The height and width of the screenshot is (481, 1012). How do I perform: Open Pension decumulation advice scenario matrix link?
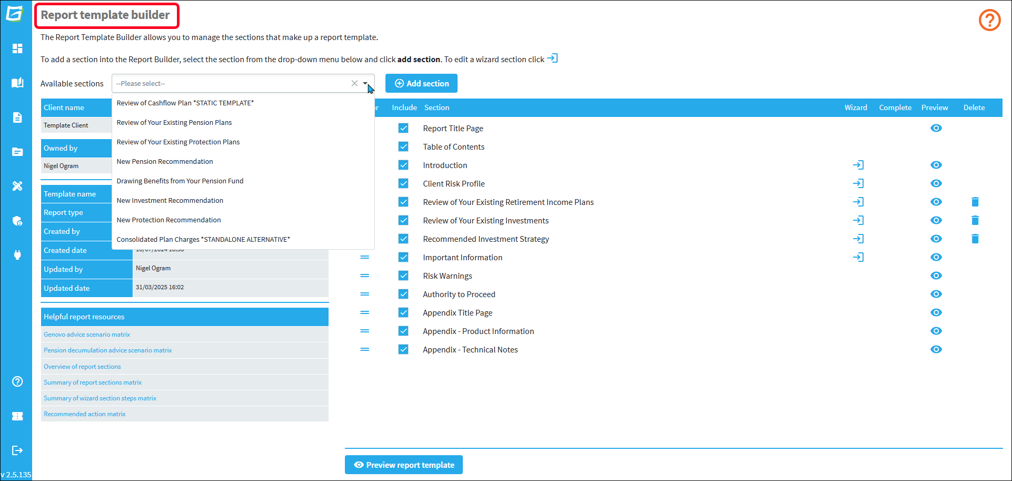click(107, 350)
